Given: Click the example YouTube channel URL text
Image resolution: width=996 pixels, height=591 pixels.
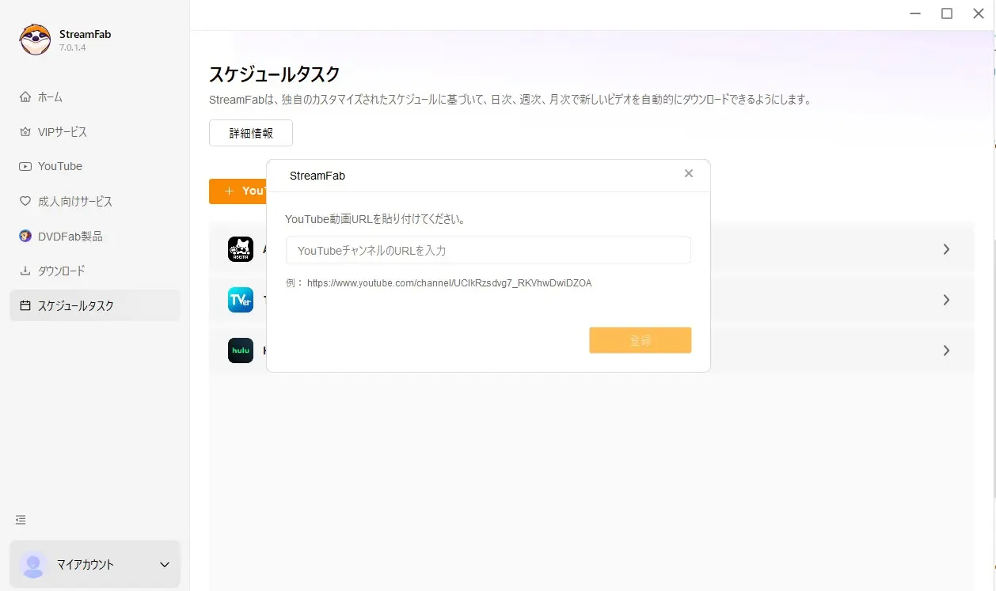Looking at the screenshot, I should [x=449, y=282].
